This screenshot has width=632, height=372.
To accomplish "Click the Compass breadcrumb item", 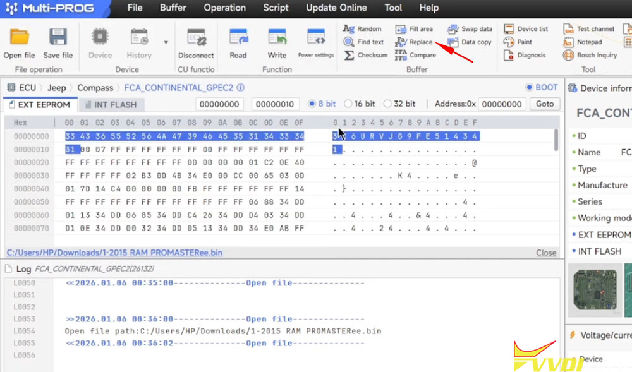I will [95, 88].
